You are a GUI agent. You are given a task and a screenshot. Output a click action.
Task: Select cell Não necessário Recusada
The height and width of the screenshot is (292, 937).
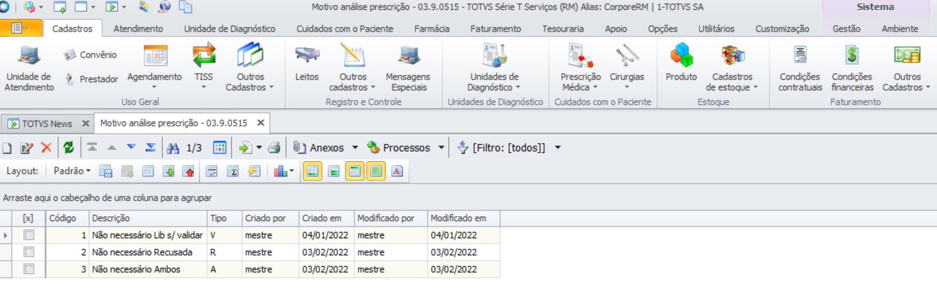148,252
